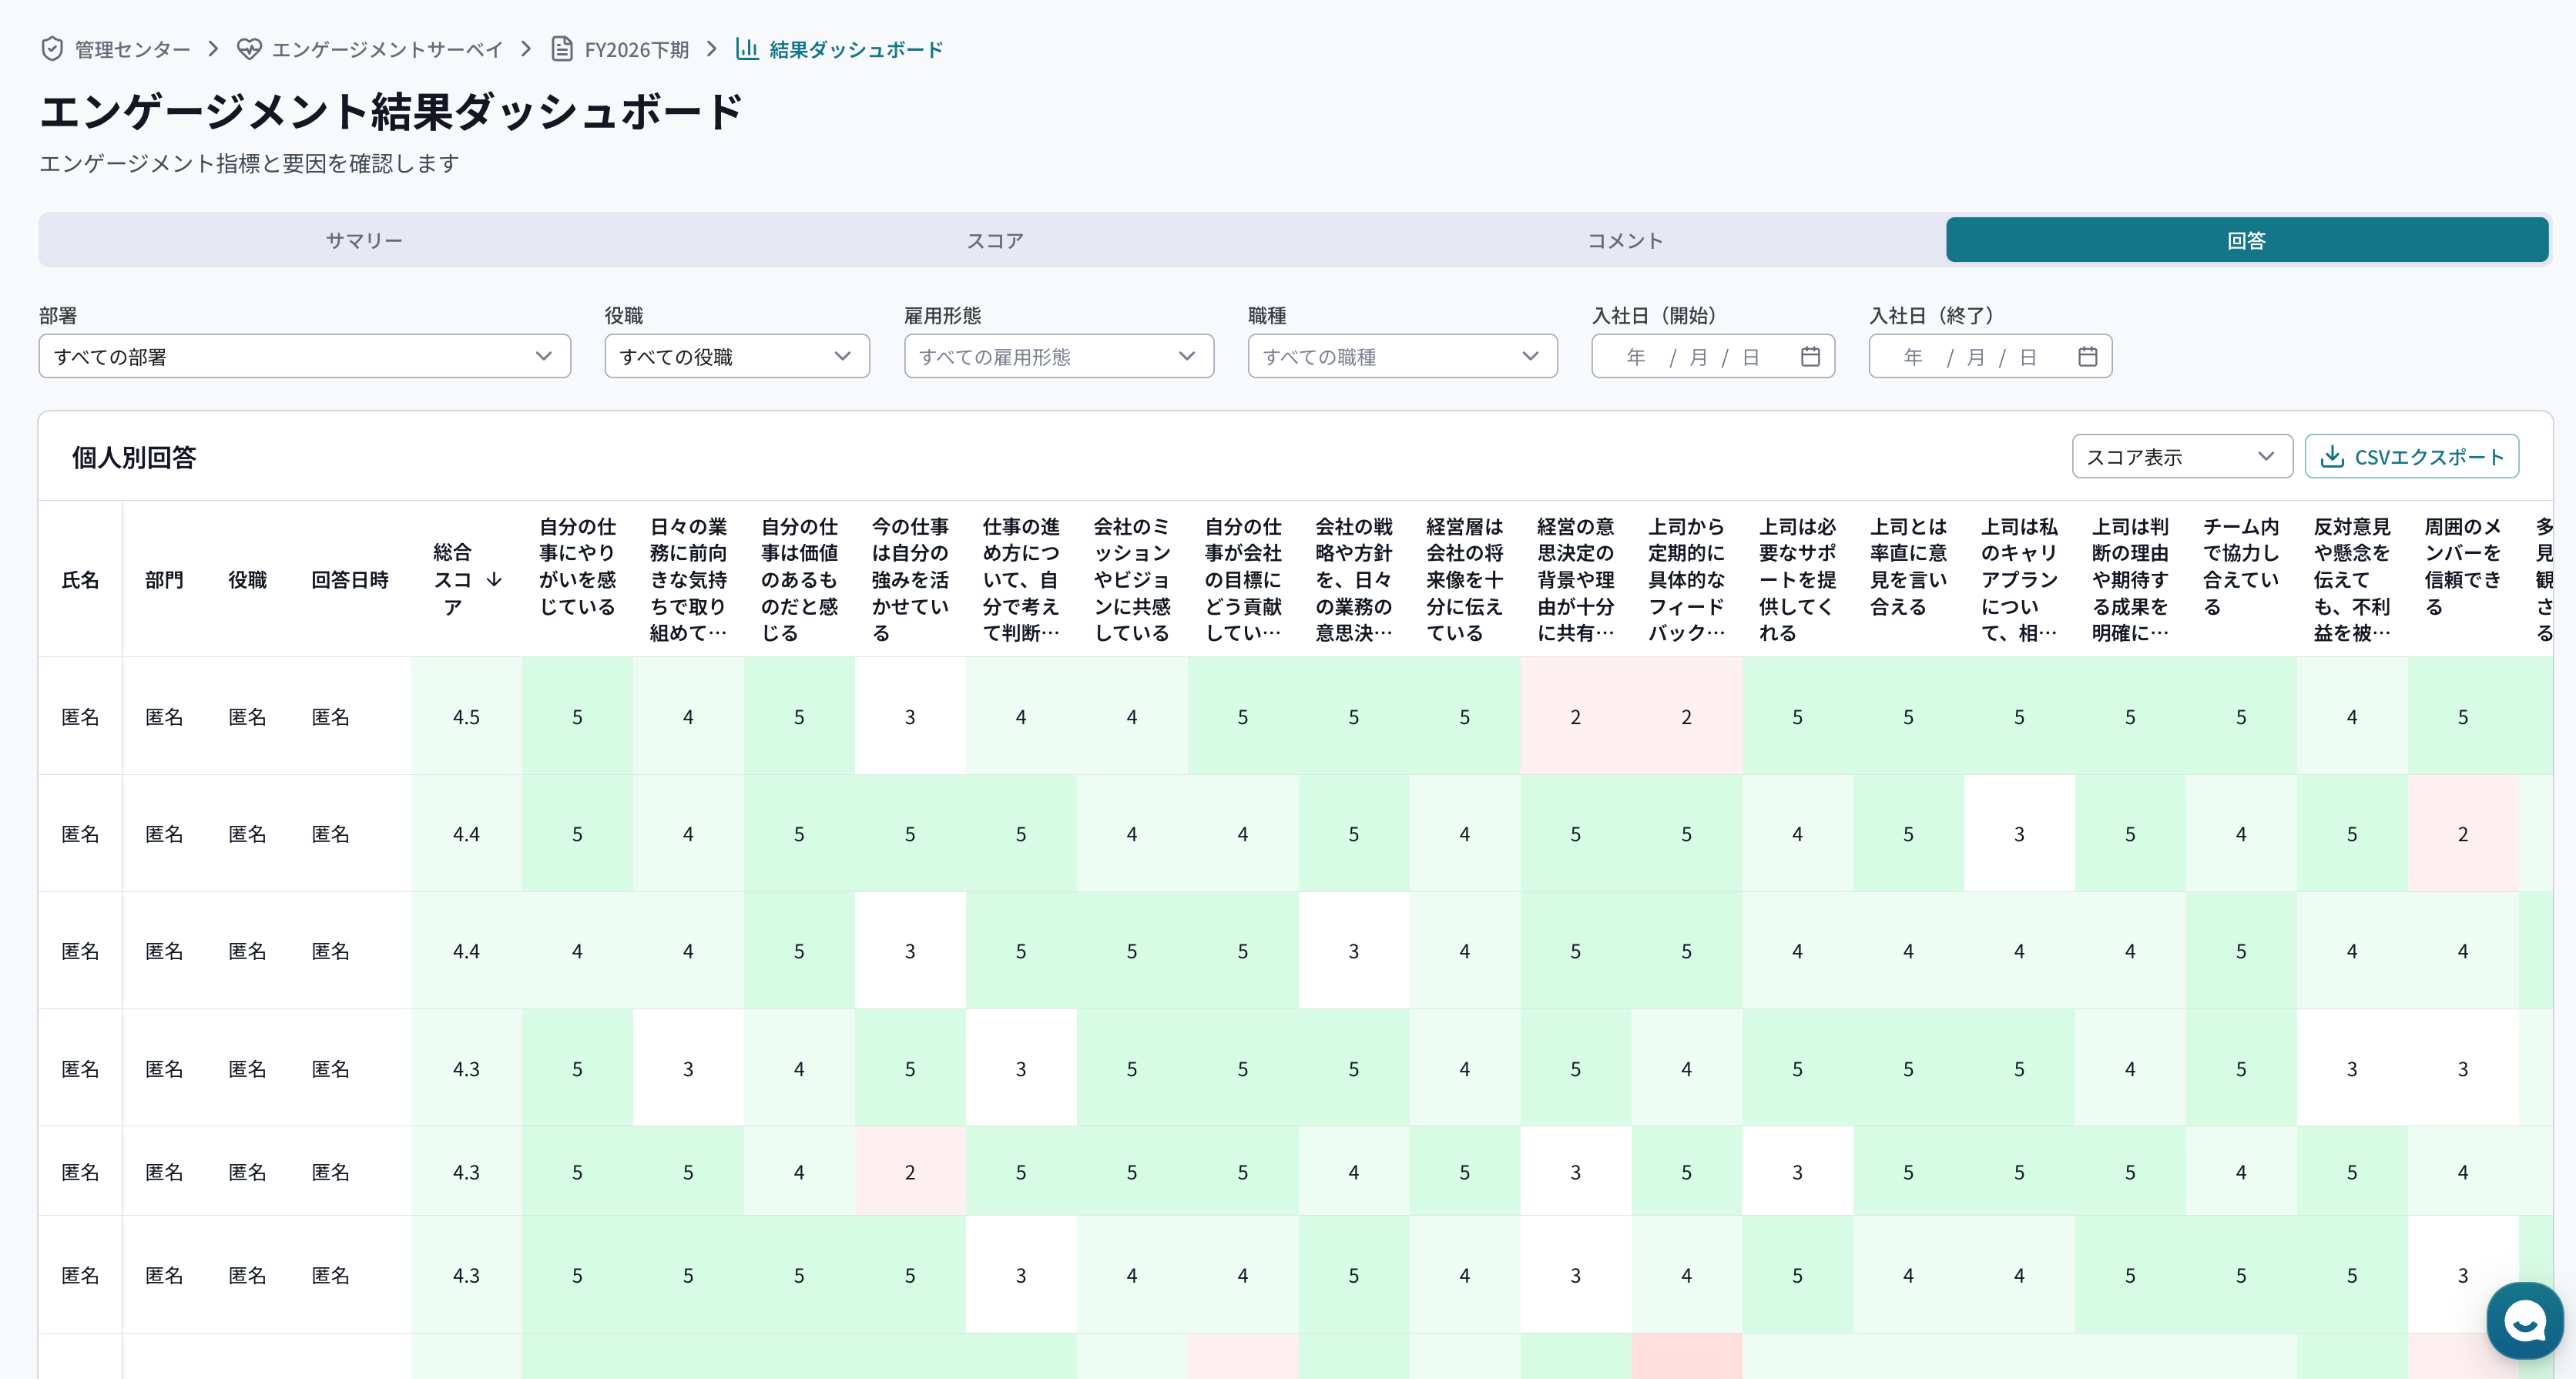Navigate to 管理センター via breadcrumb link
Screen dimensions: 2576x1379
[x=127, y=48]
